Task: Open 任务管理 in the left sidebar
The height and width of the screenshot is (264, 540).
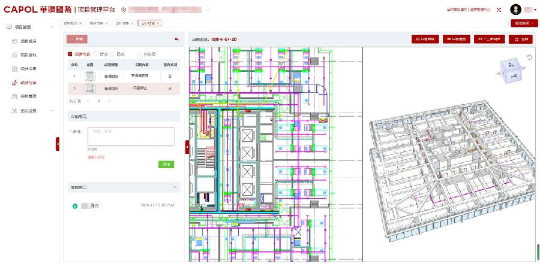Action: click(27, 96)
